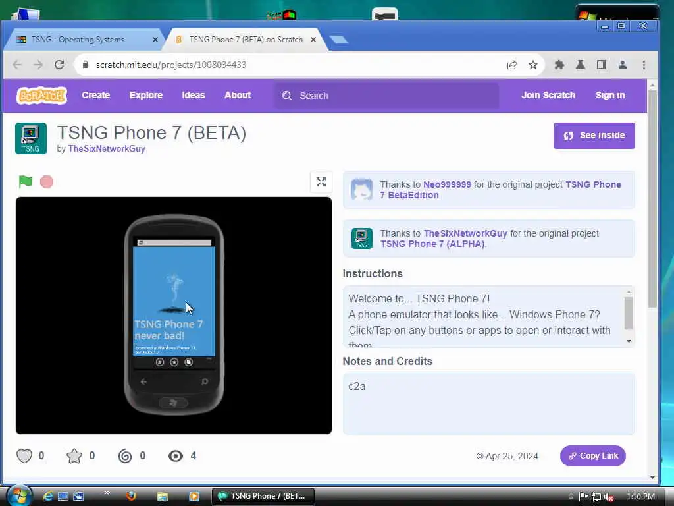
Task: Open TSNG Phone 7 BetaEdition project link
Action: [593, 184]
